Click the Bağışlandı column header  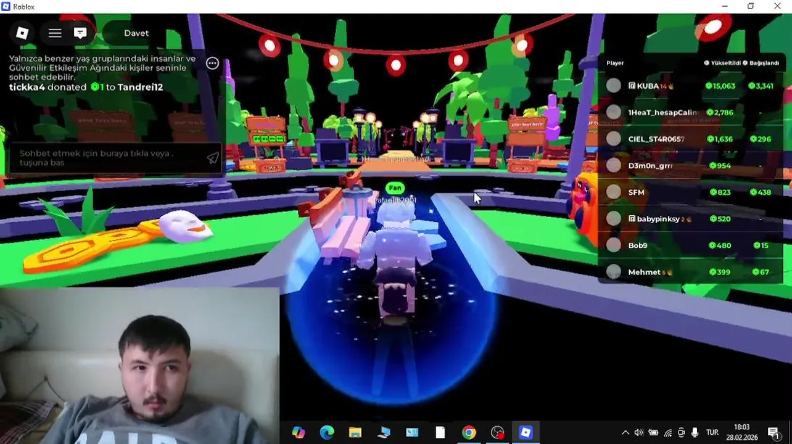761,63
